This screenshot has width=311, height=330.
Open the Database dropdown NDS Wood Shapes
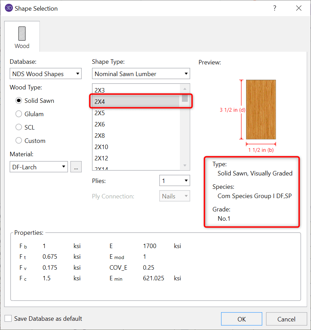(x=45, y=74)
